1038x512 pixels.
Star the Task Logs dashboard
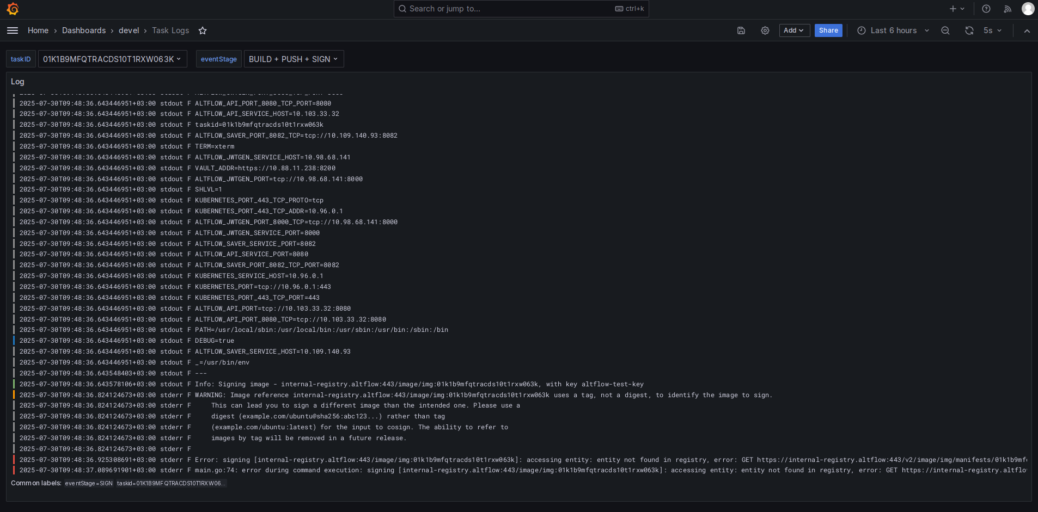point(203,30)
